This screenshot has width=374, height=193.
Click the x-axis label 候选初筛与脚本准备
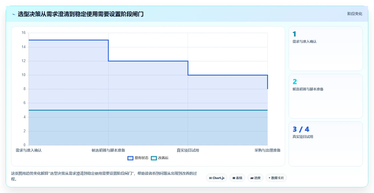coord(108,150)
